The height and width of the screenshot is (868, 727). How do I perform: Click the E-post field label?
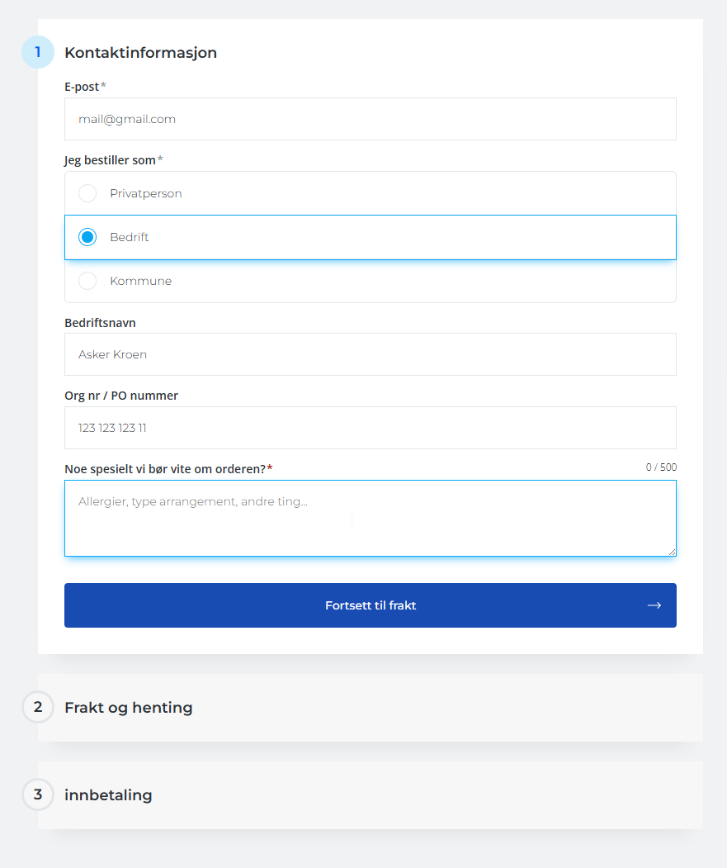82,87
